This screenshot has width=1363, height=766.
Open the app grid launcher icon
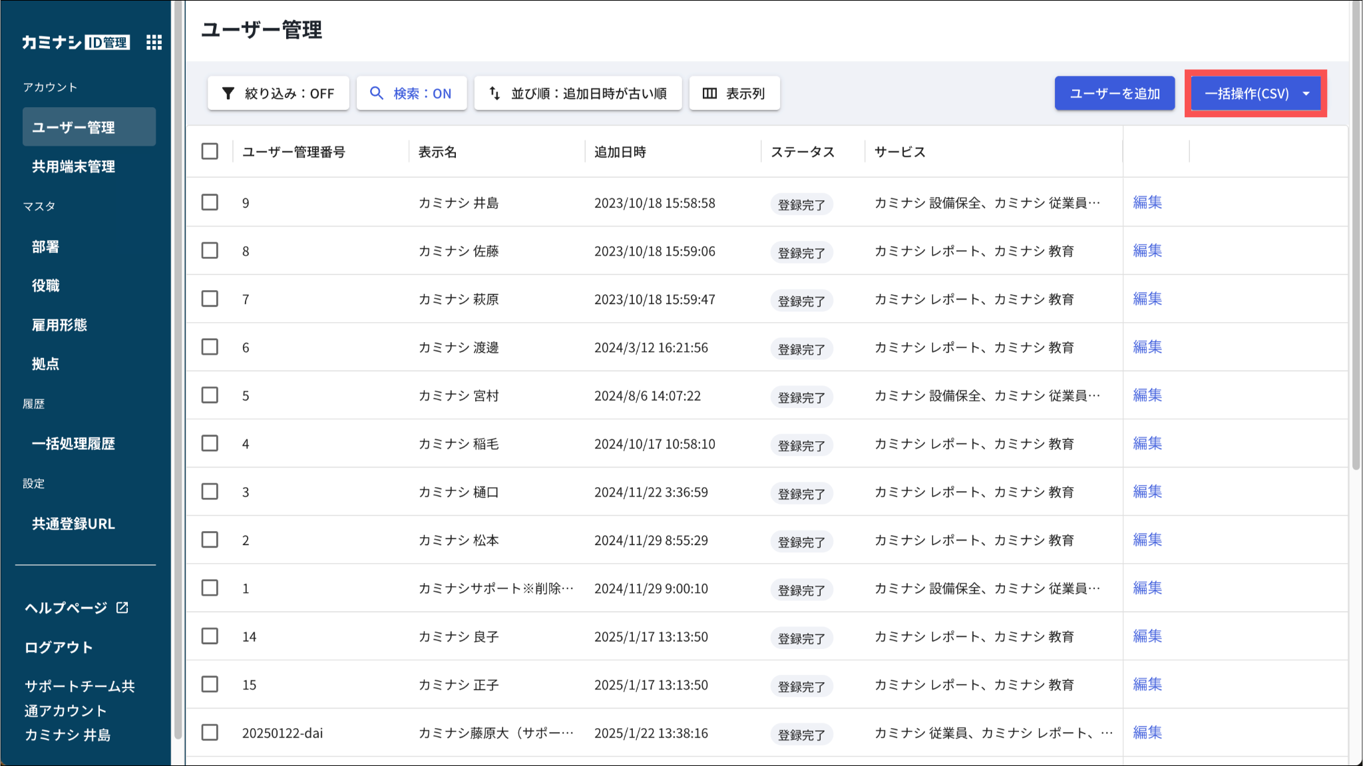[154, 43]
